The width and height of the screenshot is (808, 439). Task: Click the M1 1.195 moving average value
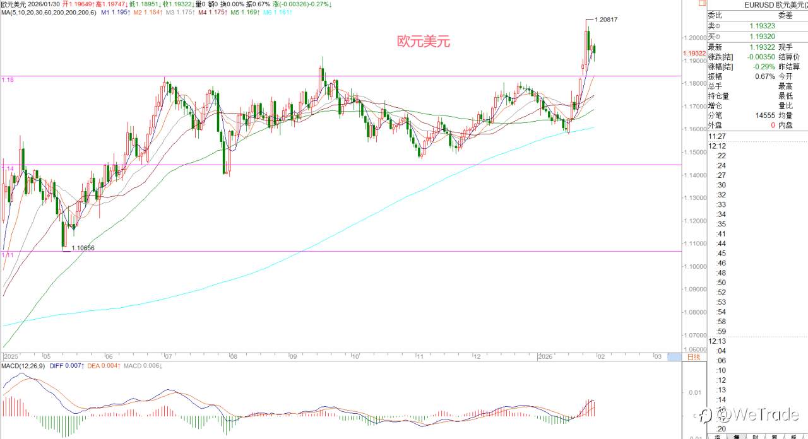coord(115,12)
